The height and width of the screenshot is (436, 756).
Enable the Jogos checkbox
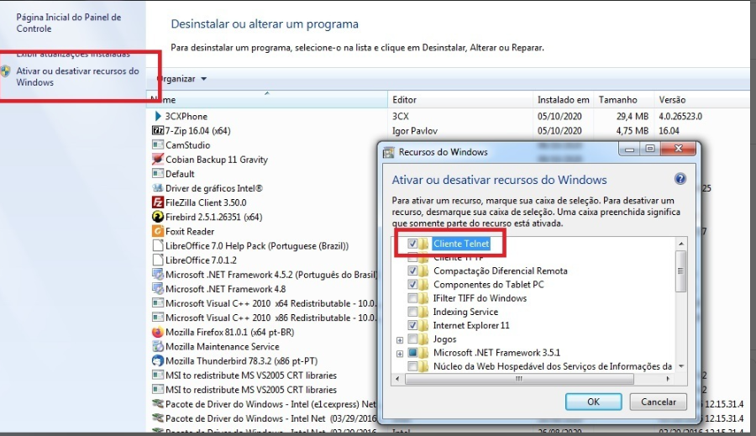(x=412, y=339)
